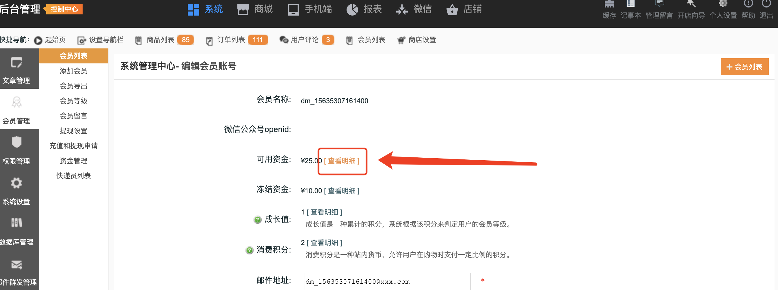Image resolution: width=778 pixels, height=290 pixels.
Task: Click the 商店设置 gears icon
Action: (x=401, y=40)
